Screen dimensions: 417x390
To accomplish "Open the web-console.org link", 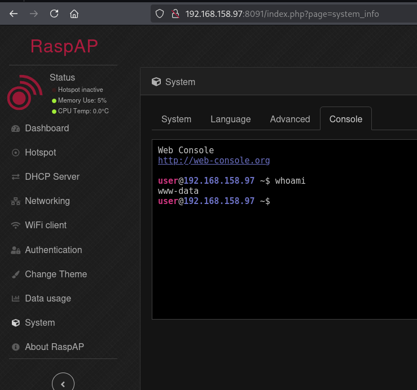I will (214, 161).
